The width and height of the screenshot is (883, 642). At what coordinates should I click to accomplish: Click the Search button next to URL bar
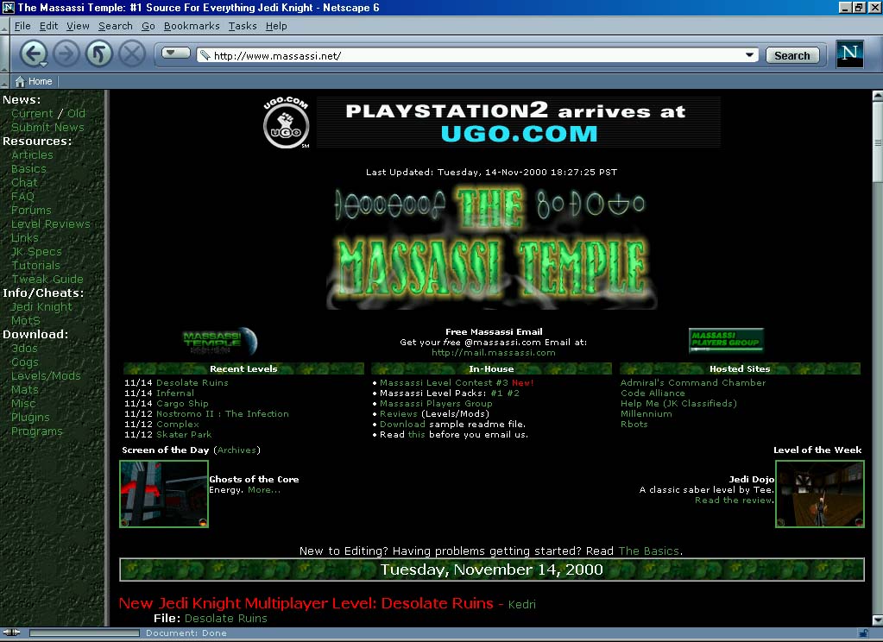792,55
